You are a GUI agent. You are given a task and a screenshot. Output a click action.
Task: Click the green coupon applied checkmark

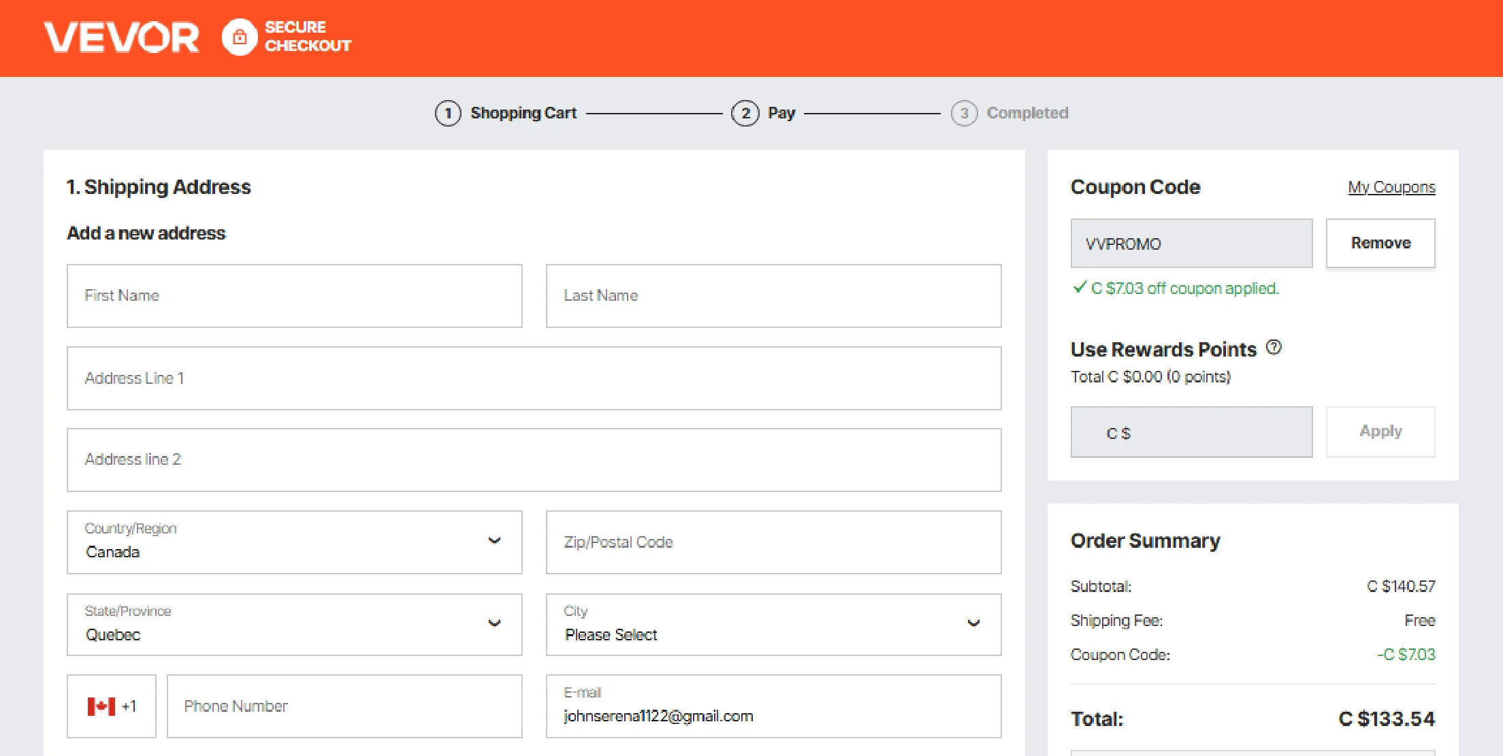pos(1079,287)
